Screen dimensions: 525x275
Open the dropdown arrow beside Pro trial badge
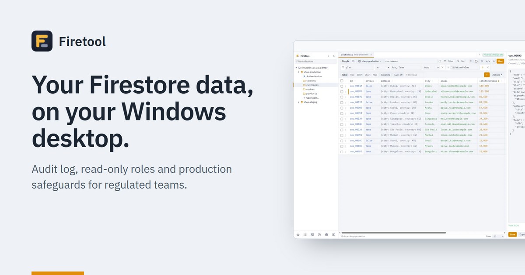click(x=479, y=55)
